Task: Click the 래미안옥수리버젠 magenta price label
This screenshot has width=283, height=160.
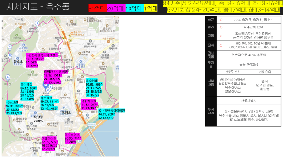Action: point(56,77)
